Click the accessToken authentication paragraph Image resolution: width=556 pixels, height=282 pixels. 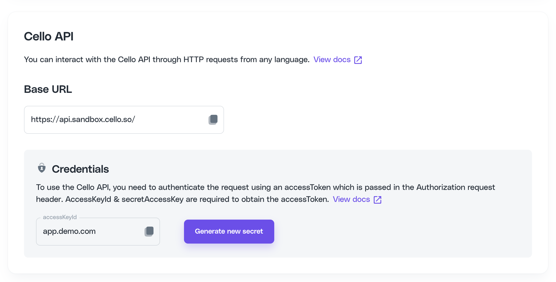coord(265,193)
